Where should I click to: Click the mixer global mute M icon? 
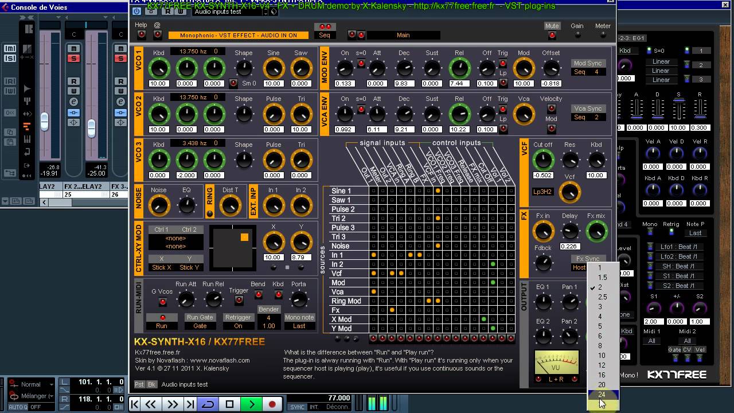[x=10, y=49]
